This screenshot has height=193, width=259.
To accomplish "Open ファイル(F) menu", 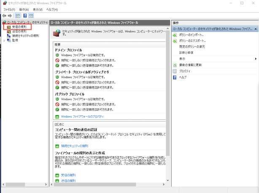I will (9, 10).
